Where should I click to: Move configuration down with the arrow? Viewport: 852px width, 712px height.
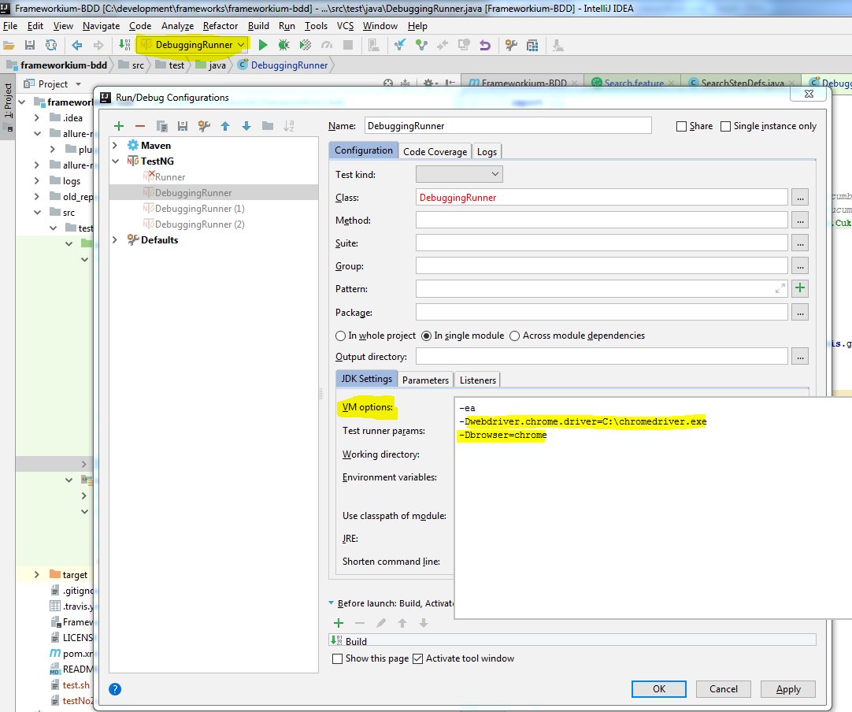(246, 126)
